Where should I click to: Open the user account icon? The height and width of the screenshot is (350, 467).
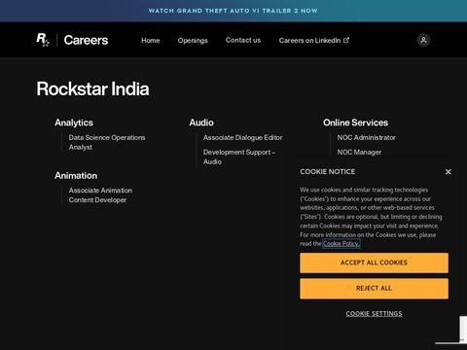point(423,40)
